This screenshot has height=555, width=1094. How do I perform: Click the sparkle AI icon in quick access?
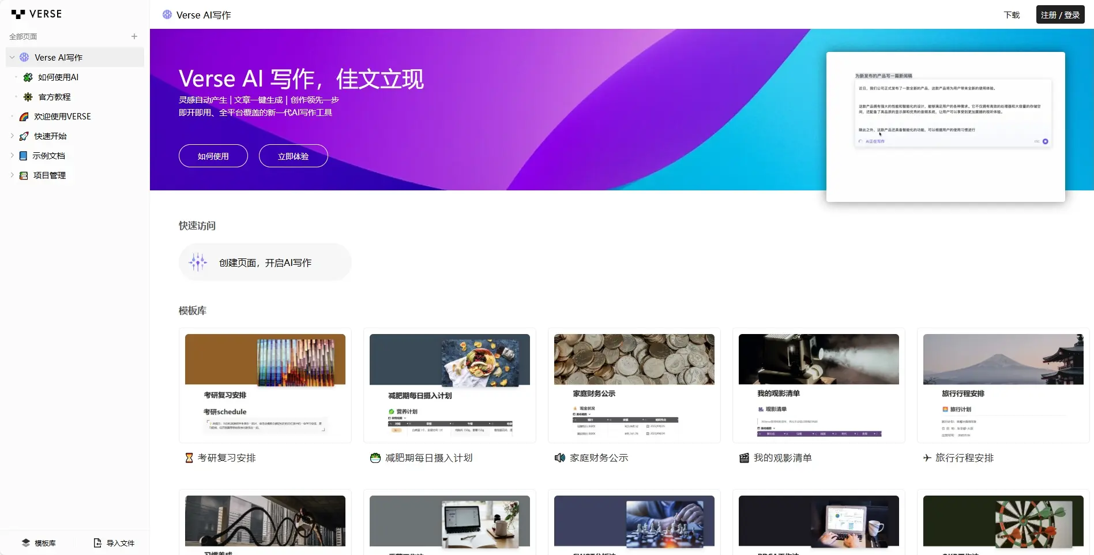[198, 262]
